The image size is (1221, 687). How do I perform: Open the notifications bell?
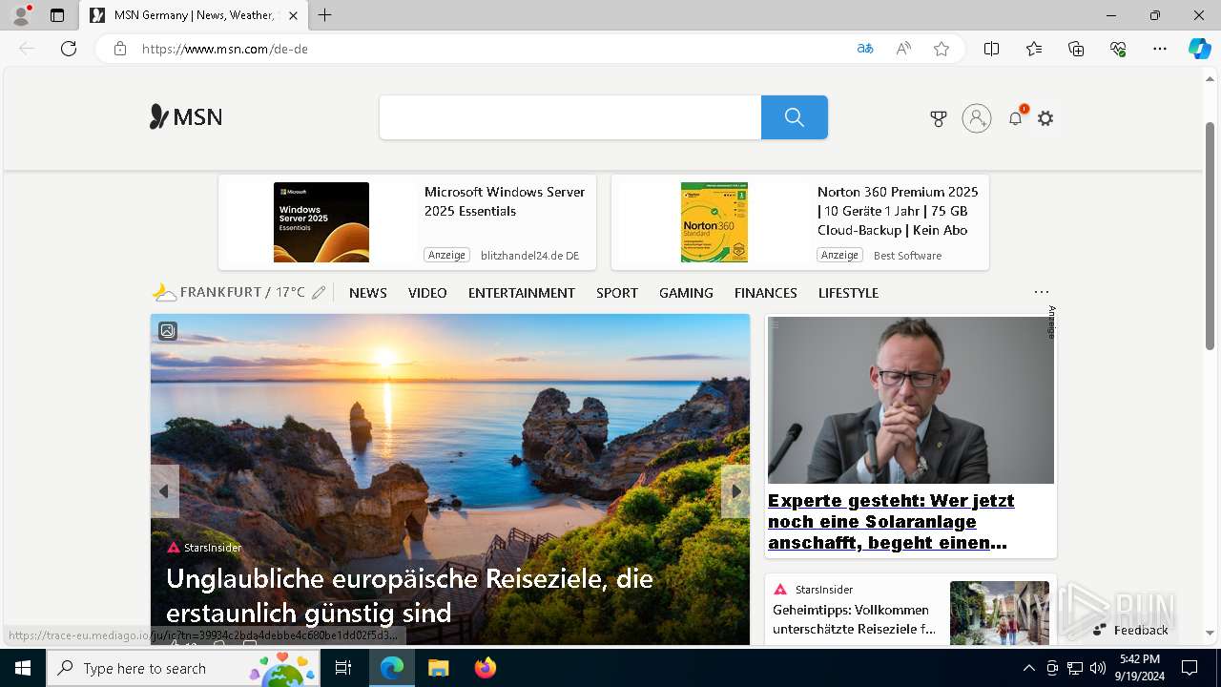(1016, 118)
